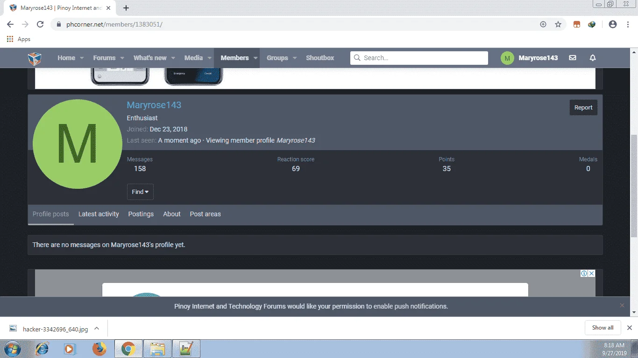The height and width of the screenshot is (358, 638).
Task: Switch to the Postings tab
Action: [x=141, y=214]
